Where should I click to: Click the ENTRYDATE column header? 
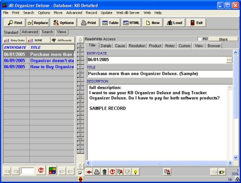click(x=16, y=47)
